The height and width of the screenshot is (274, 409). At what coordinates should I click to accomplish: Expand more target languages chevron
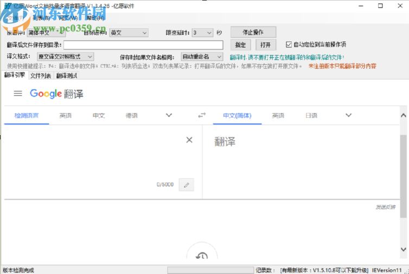348,115
